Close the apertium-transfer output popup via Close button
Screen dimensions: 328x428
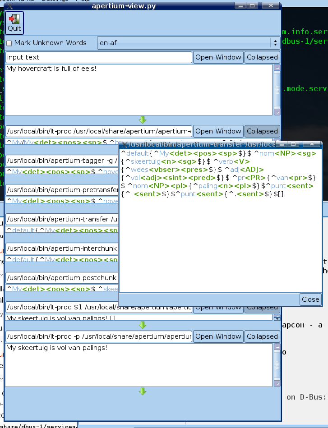point(310,299)
